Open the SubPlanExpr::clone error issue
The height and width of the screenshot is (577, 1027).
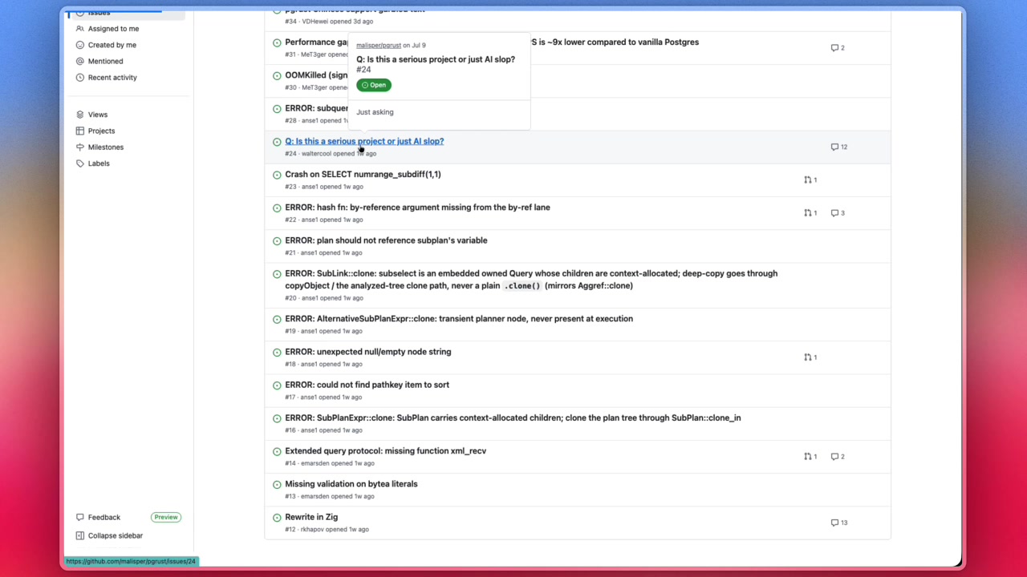point(513,418)
